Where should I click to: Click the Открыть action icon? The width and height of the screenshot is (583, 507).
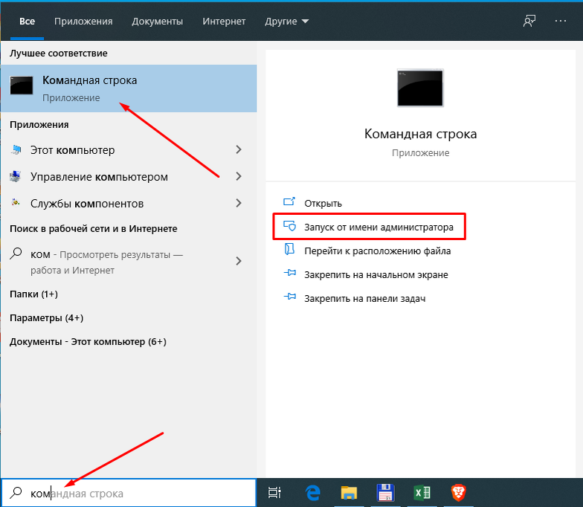[x=289, y=202]
